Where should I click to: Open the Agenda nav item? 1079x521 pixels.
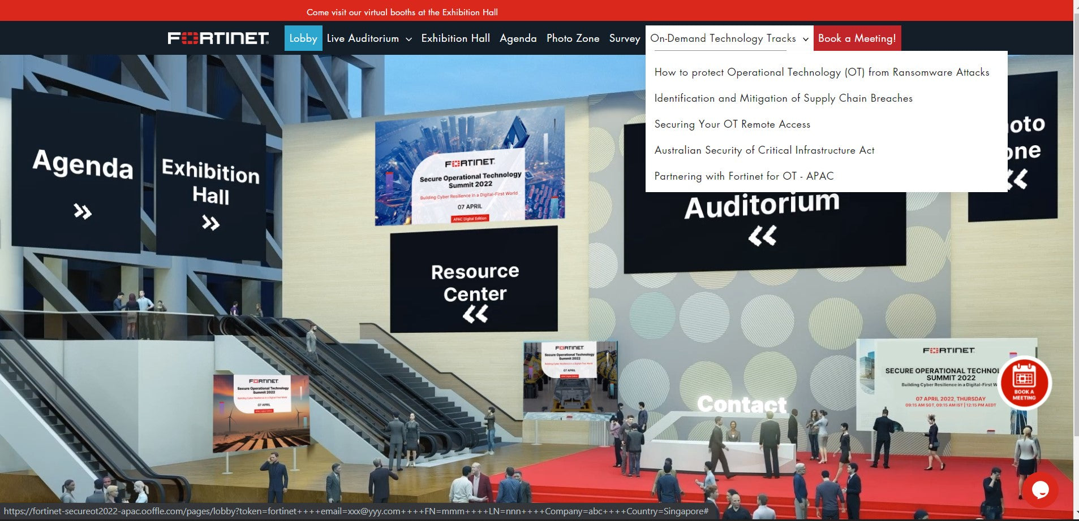pyautogui.click(x=518, y=38)
